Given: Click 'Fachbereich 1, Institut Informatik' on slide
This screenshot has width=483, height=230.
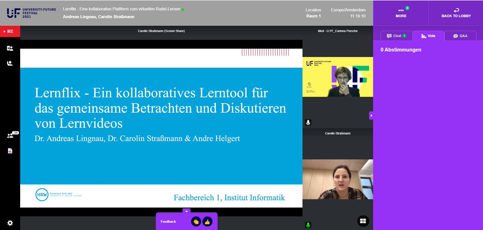Looking at the screenshot, I should (229, 197).
